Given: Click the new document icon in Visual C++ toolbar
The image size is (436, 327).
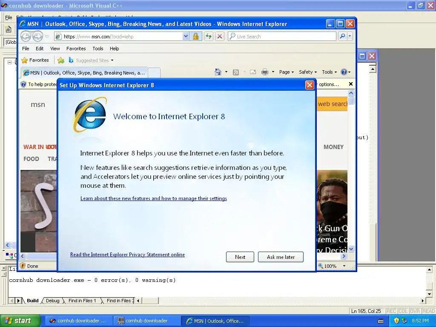Looking at the screenshot, I should tap(9, 29).
